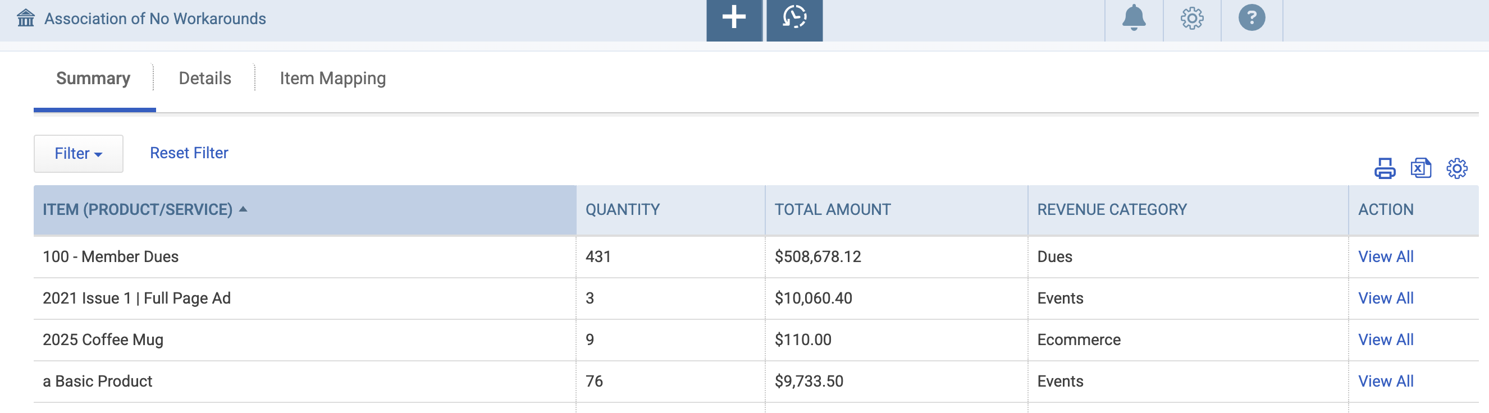Click the plus quick-add icon
Image resolution: width=1489 pixels, height=413 pixels.
(x=734, y=17)
